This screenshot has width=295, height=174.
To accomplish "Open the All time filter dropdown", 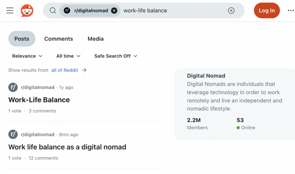I will point(68,56).
